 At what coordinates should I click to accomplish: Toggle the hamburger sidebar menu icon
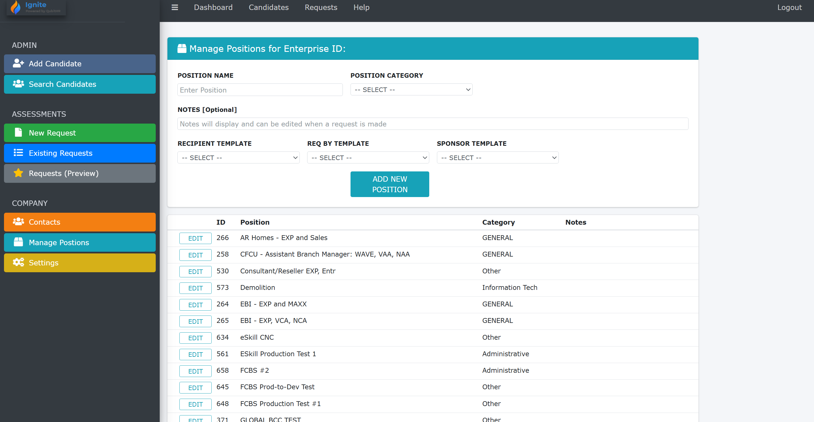click(x=175, y=7)
